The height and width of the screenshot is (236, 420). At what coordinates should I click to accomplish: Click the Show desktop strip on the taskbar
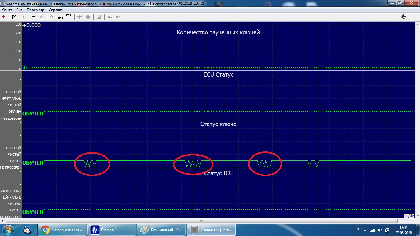418,230
